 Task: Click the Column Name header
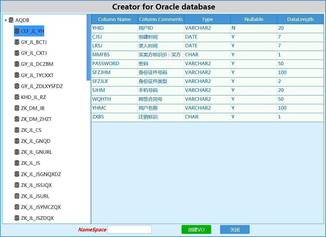pos(114,19)
